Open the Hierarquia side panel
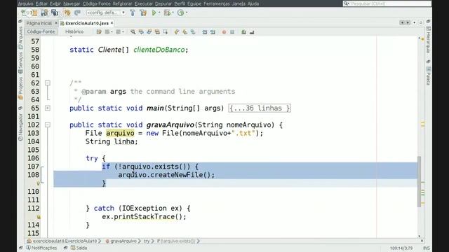449x252 pixels. [x=429, y=40]
